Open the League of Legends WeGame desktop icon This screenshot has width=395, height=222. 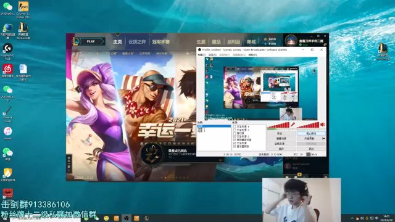tap(23, 31)
